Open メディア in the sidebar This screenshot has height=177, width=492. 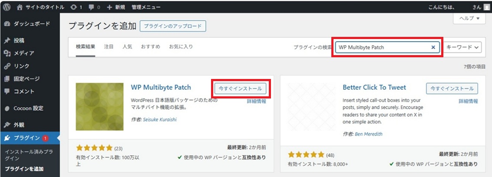tap(24, 53)
